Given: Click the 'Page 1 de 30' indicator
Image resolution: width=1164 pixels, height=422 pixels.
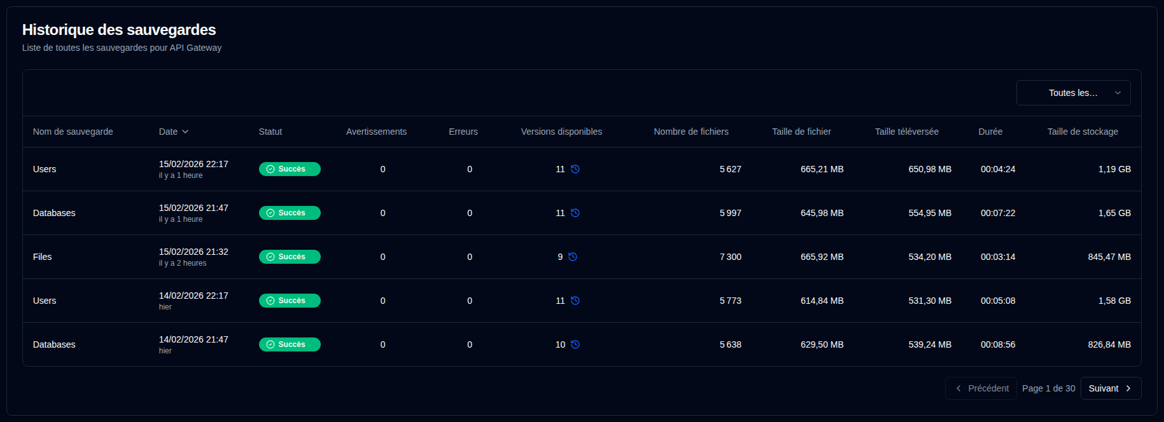Looking at the screenshot, I should [1048, 388].
